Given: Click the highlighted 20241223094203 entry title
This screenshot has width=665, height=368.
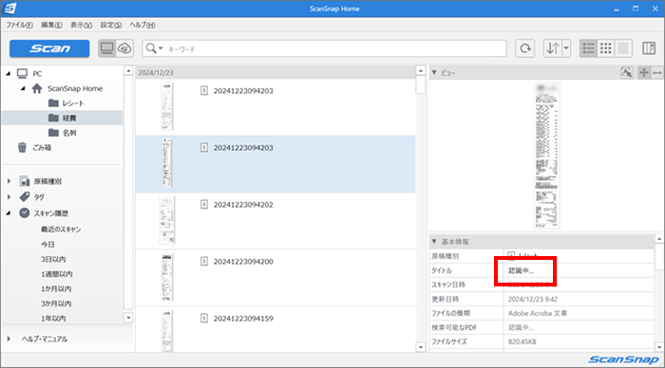Looking at the screenshot, I should (243, 148).
